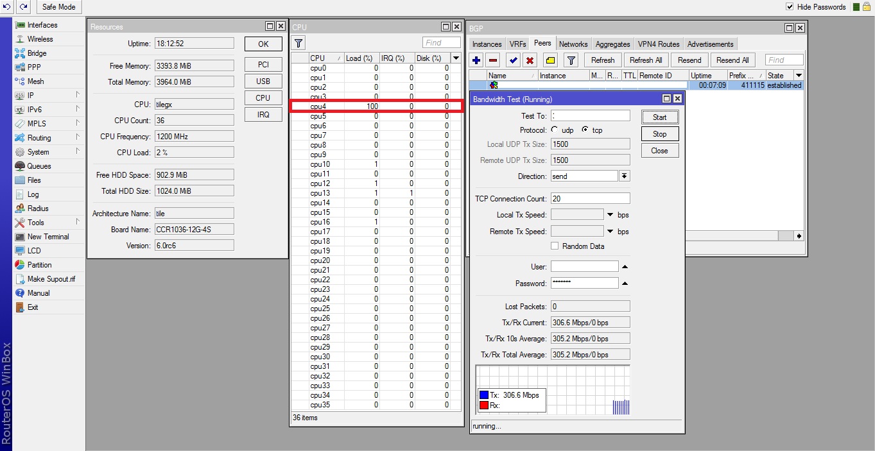Screen dimensions: 875x451
Task: Open LCD settings in sidebar
Action: point(34,251)
